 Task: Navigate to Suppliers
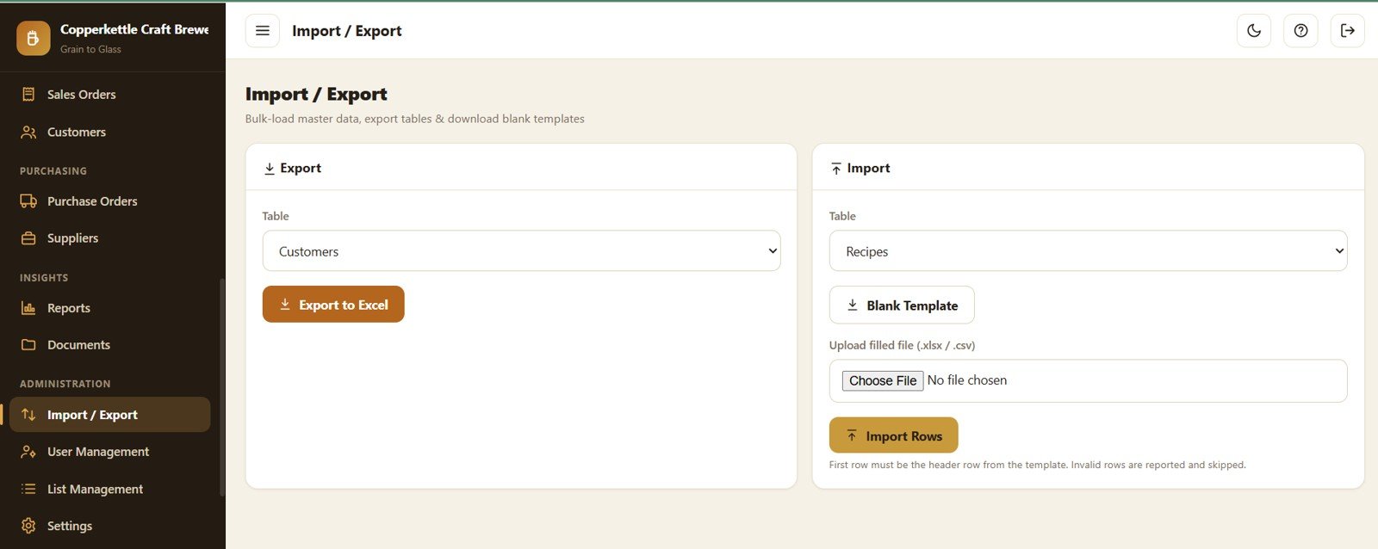pyautogui.click(x=109, y=238)
